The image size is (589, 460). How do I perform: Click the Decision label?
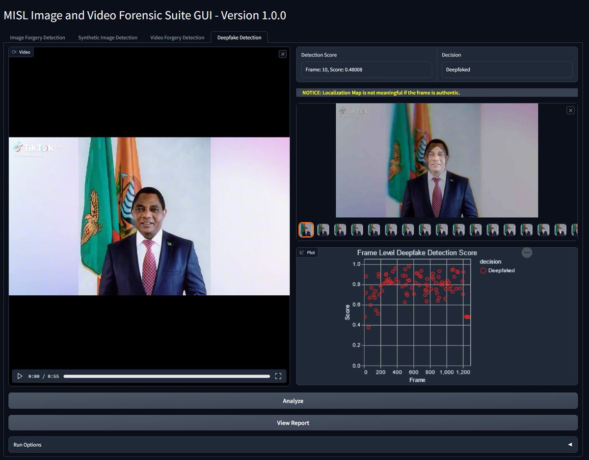pos(451,55)
